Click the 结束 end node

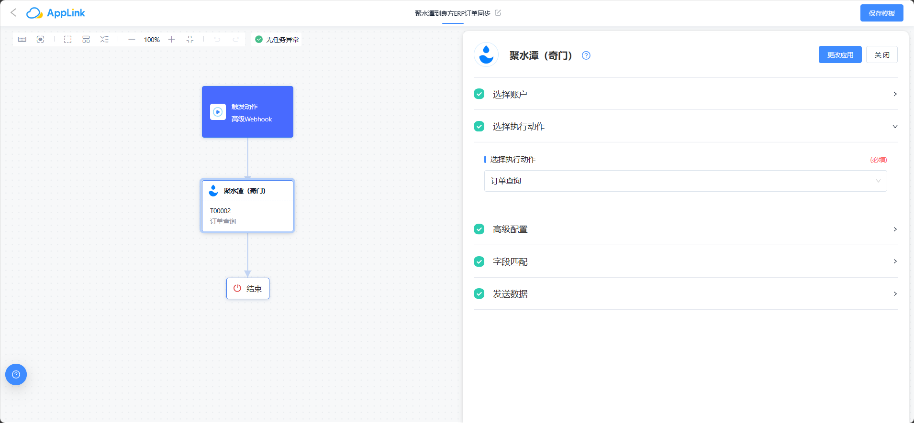pyautogui.click(x=248, y=288)
